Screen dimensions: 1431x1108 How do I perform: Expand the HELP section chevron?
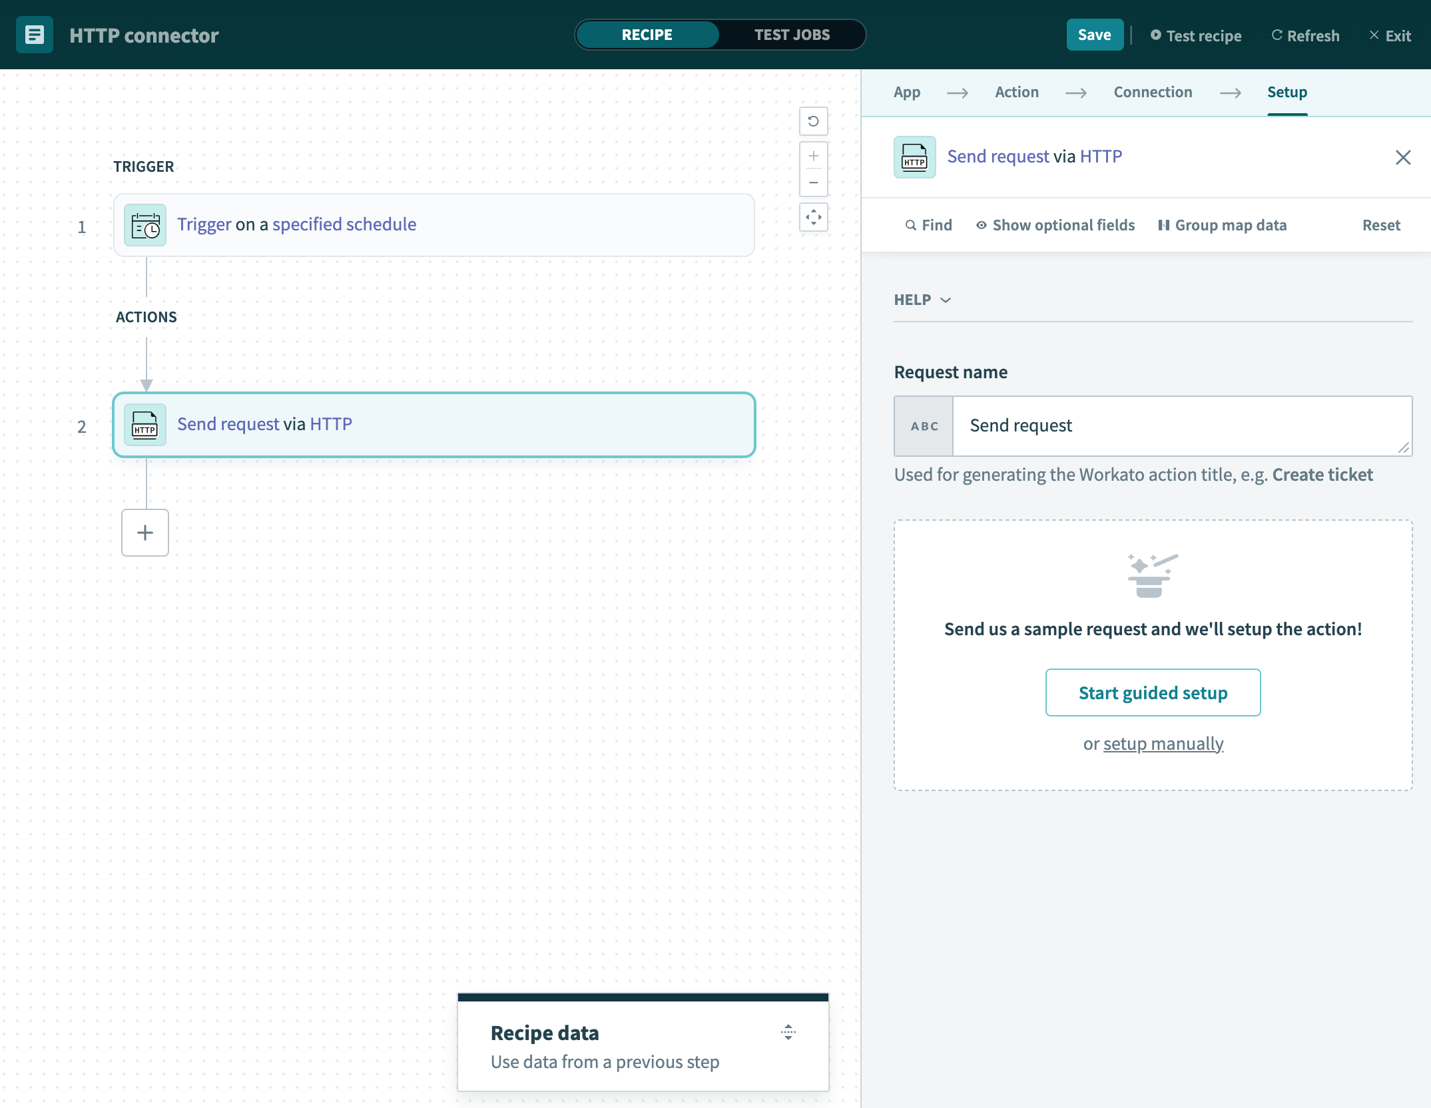pos(947,300)
